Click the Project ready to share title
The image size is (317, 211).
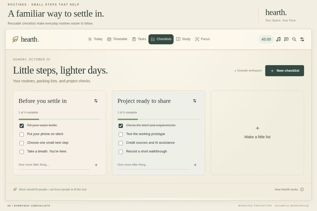144,101
